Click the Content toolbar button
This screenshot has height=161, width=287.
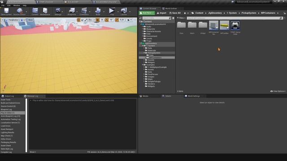tap(35, 12)
